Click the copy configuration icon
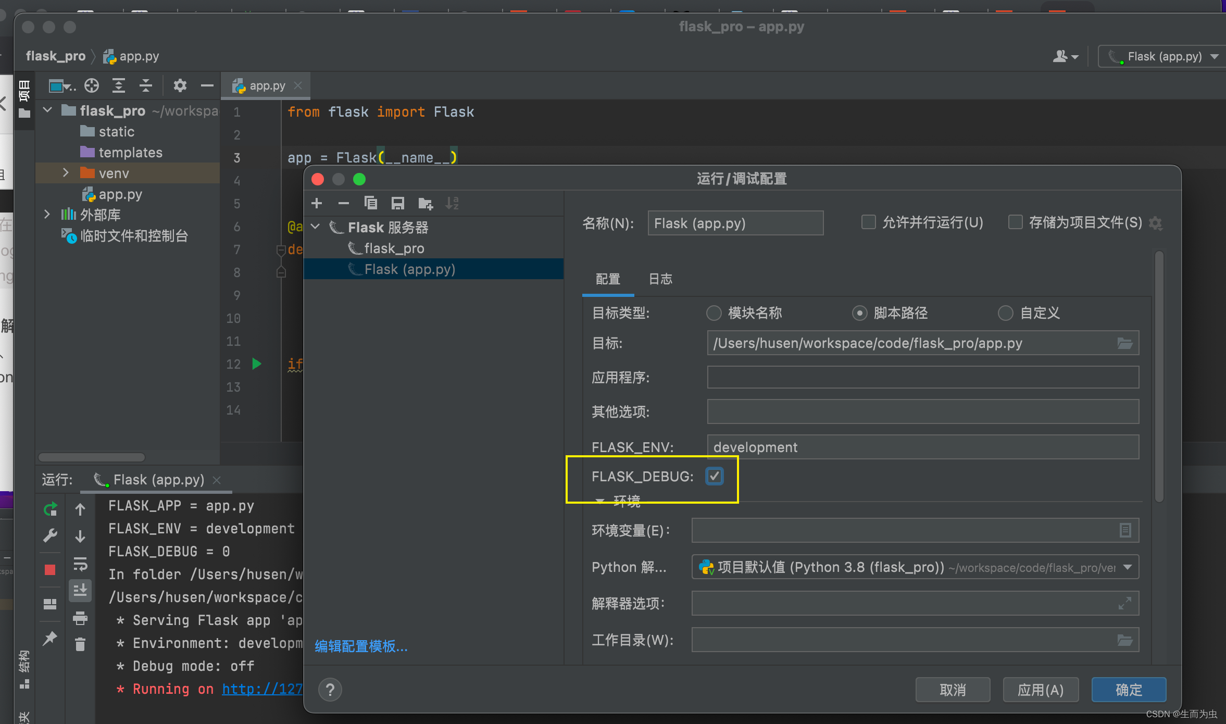1226x724 pixels. pyautogui.click(x=371, y=203)
